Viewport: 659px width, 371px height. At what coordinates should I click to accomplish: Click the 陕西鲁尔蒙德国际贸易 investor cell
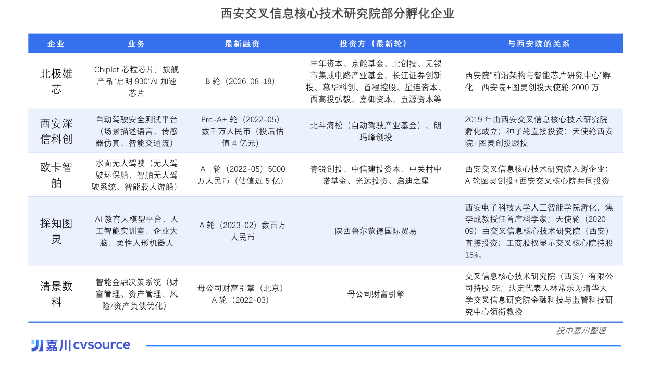376,231
